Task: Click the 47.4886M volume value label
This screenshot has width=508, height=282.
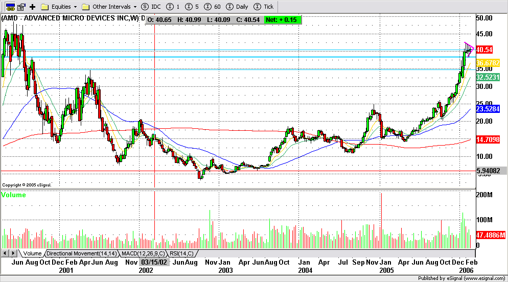Action: tap(491, 235)
